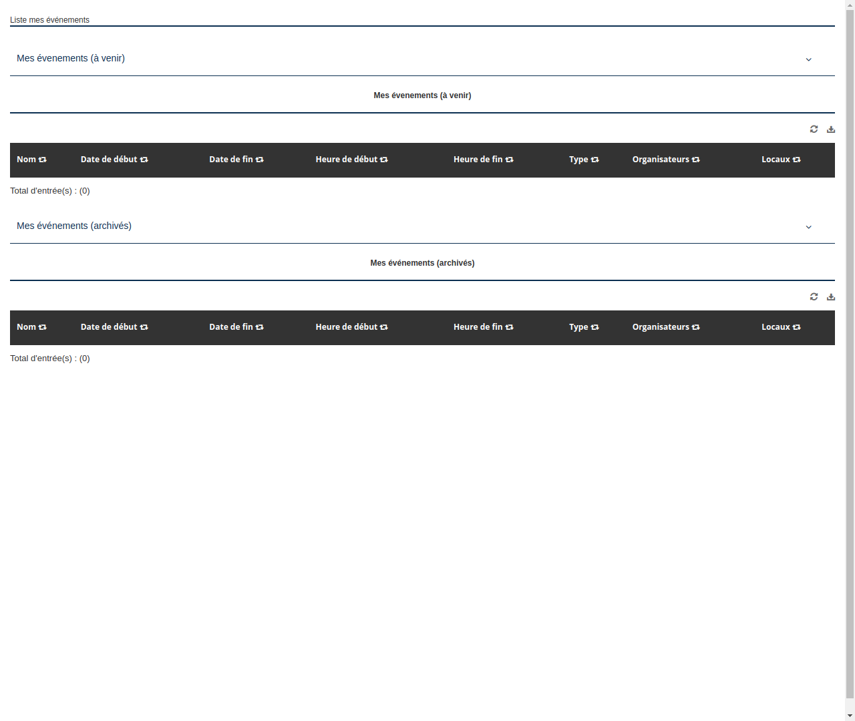
Task: Click the sort icon beside Organisateurs
Action: [x=696, y=160]
